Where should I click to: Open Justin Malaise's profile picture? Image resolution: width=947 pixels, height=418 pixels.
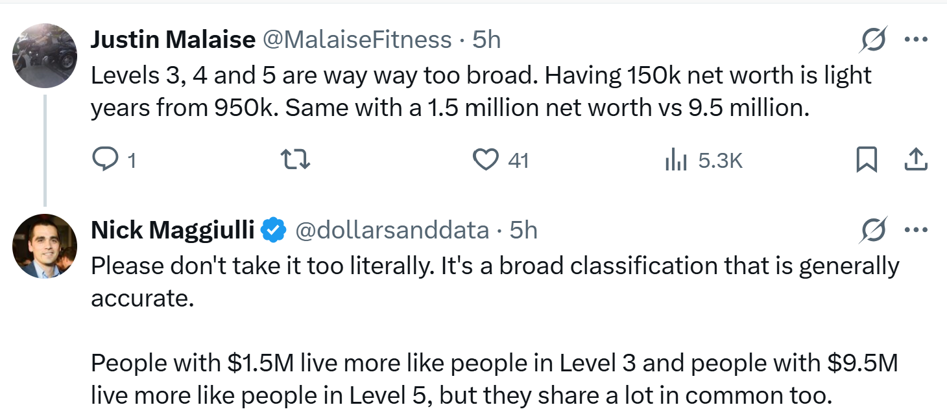(45, 56)
